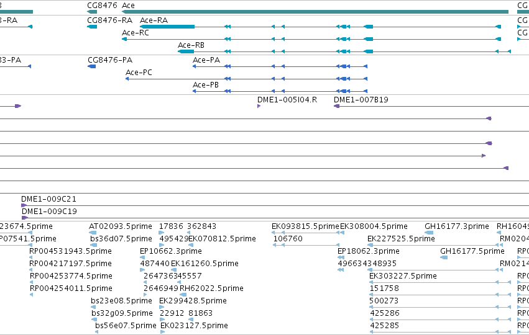Image resolution: width=529 pixels, height=335 pixels.
Task: Click the GH16177.3prime feature glyph
Action: (x=429, y=233)
